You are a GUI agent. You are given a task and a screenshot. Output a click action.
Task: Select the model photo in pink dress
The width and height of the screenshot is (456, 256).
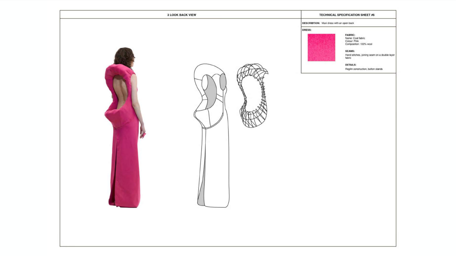click(x=125, y=127)
